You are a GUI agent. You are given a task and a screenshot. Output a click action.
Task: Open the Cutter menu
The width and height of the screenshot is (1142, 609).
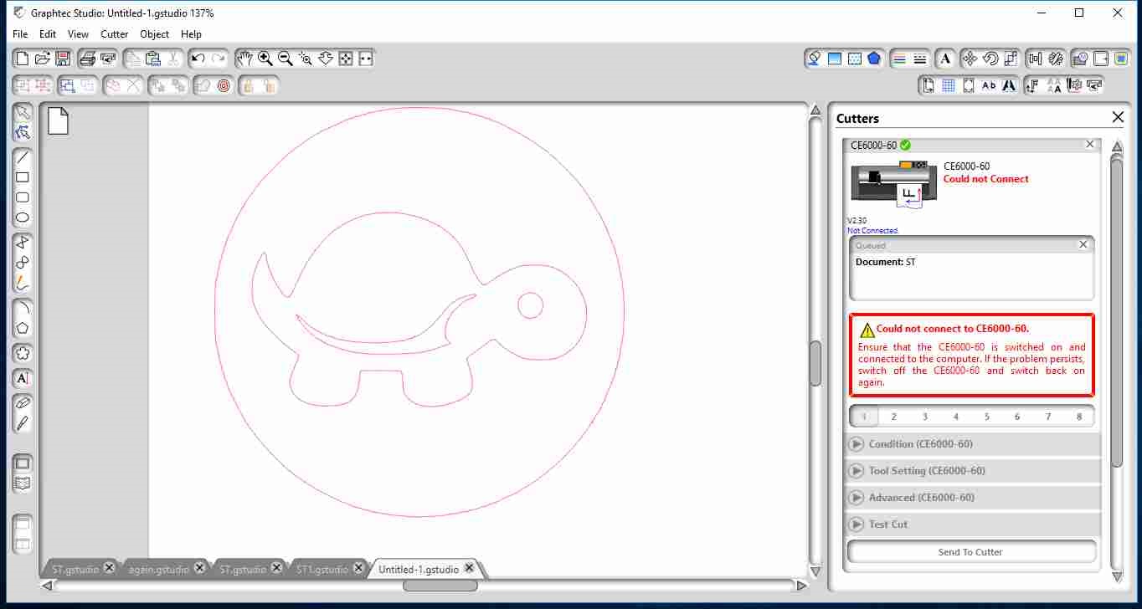pyautogui.click(x=115, y=34)
